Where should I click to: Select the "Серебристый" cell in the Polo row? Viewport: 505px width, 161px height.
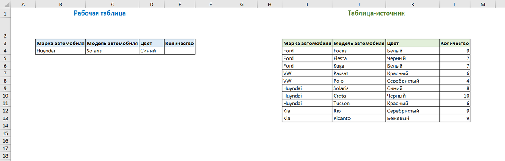tap(412, 81)
